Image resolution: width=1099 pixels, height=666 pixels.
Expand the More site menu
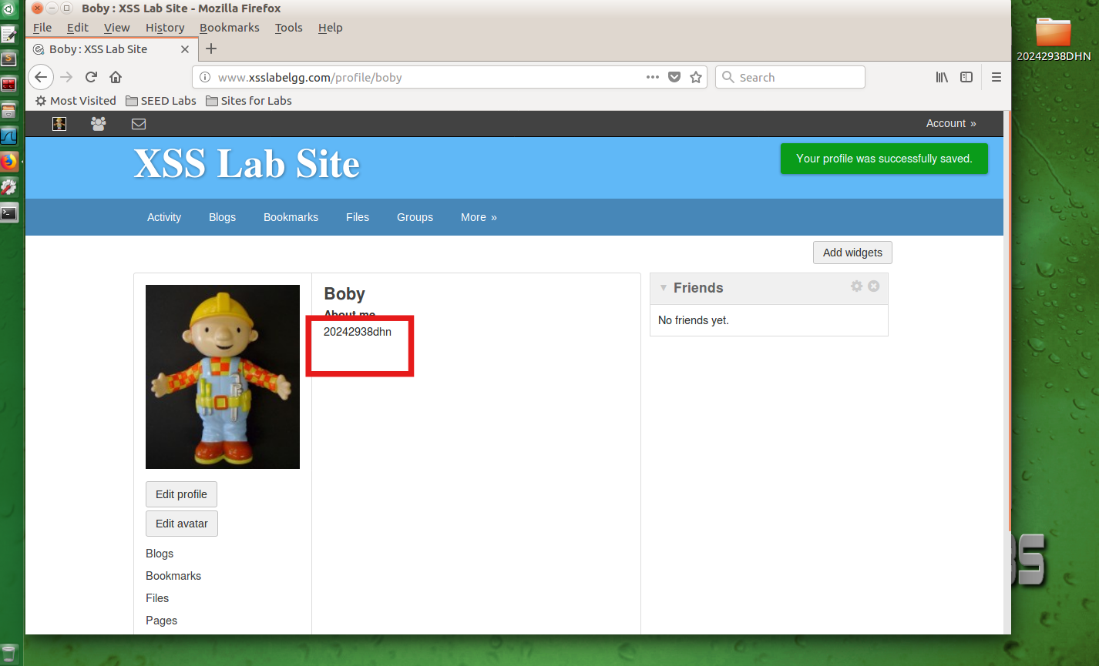(x=479, y=217)
